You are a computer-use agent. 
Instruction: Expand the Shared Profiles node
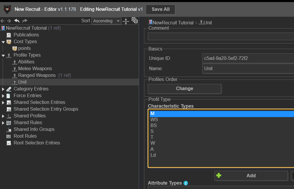tap(3, 116)
